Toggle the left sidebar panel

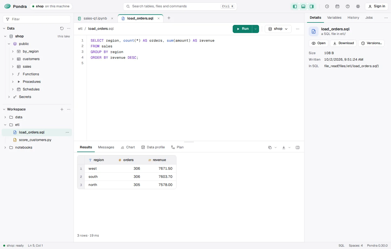pyautogui.click(x=295, y=6)
